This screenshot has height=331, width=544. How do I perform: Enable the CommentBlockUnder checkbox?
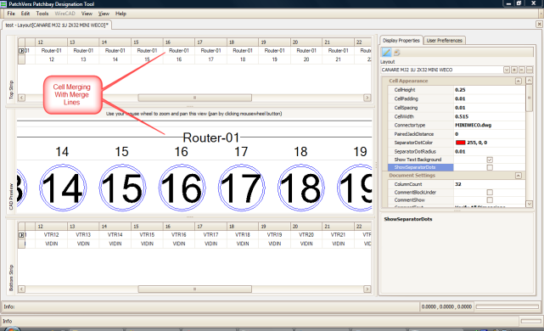pos(490,192)
